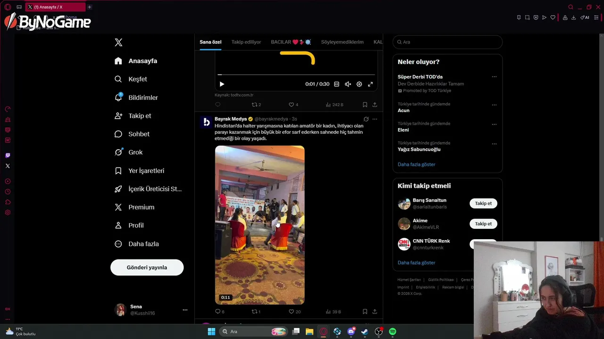Bookmark the Bayrak Medya post
The height and width of the screenshot is (339, 604).
[x=365, y=312]
